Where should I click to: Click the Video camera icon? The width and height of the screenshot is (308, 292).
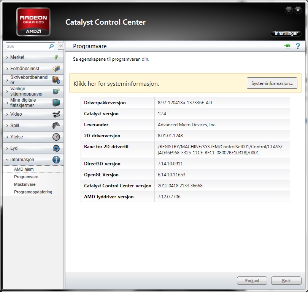[56, 114]
